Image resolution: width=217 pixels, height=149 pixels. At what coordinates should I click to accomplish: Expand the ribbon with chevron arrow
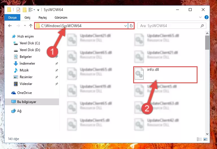pyautogui.click(x=200, y=17)
